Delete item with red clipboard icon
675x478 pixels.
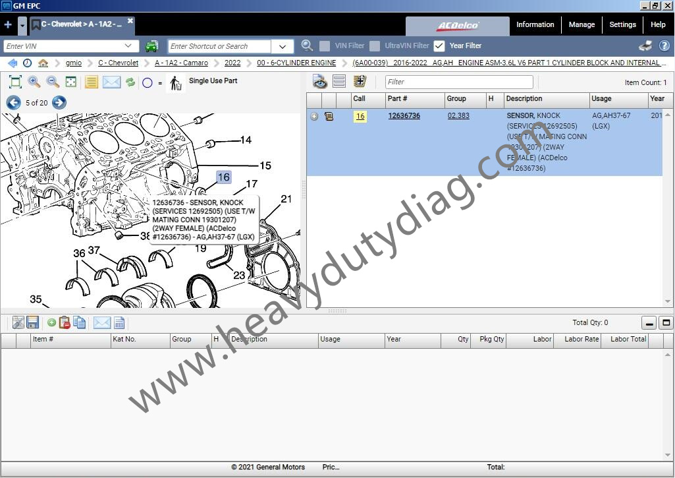[x=65, y=322]
